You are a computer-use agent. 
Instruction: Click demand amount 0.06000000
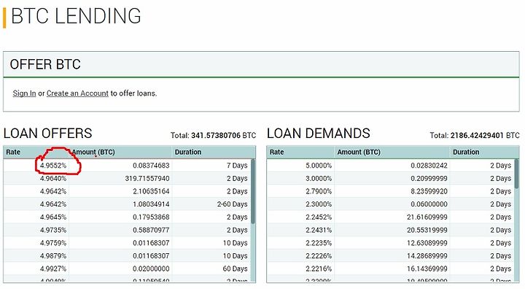click(429, 204)
